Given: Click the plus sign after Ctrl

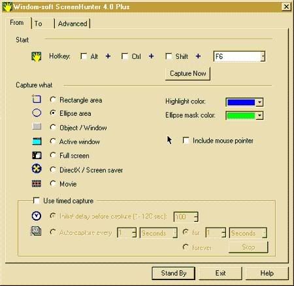Looking at the screenshot, I should (x=151, y=56).
